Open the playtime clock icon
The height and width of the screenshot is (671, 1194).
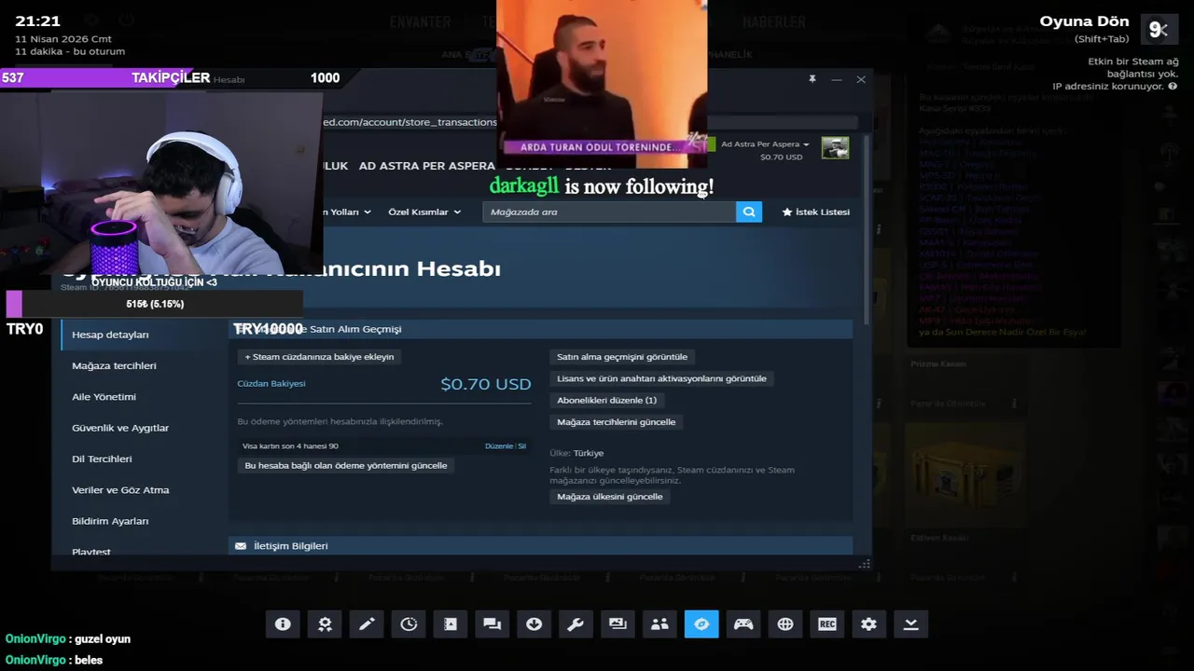coord(409,624)
